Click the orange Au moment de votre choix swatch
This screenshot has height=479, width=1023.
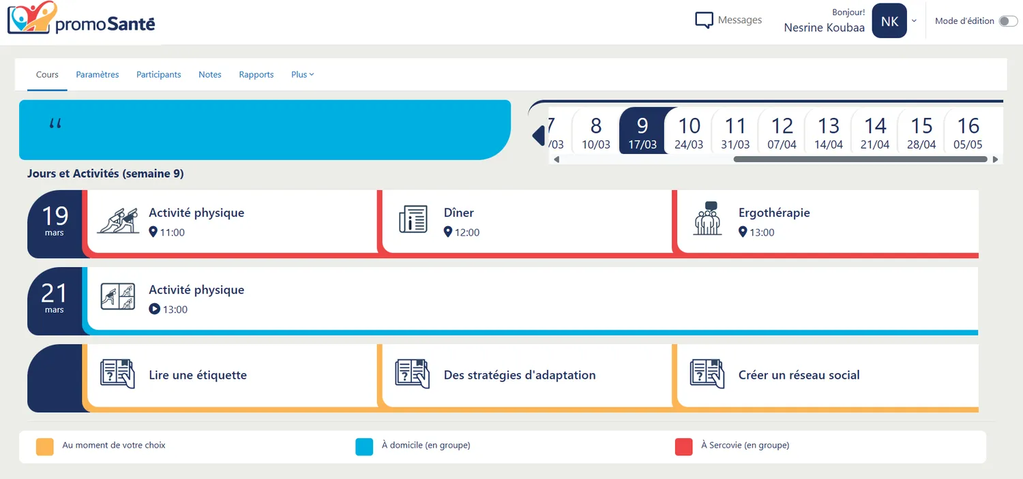click(45, 447)
